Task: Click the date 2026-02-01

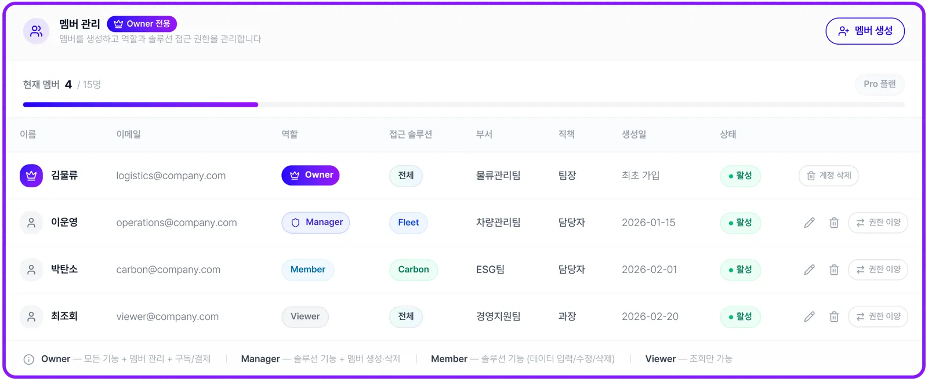Action: click(x=650, y=270)
